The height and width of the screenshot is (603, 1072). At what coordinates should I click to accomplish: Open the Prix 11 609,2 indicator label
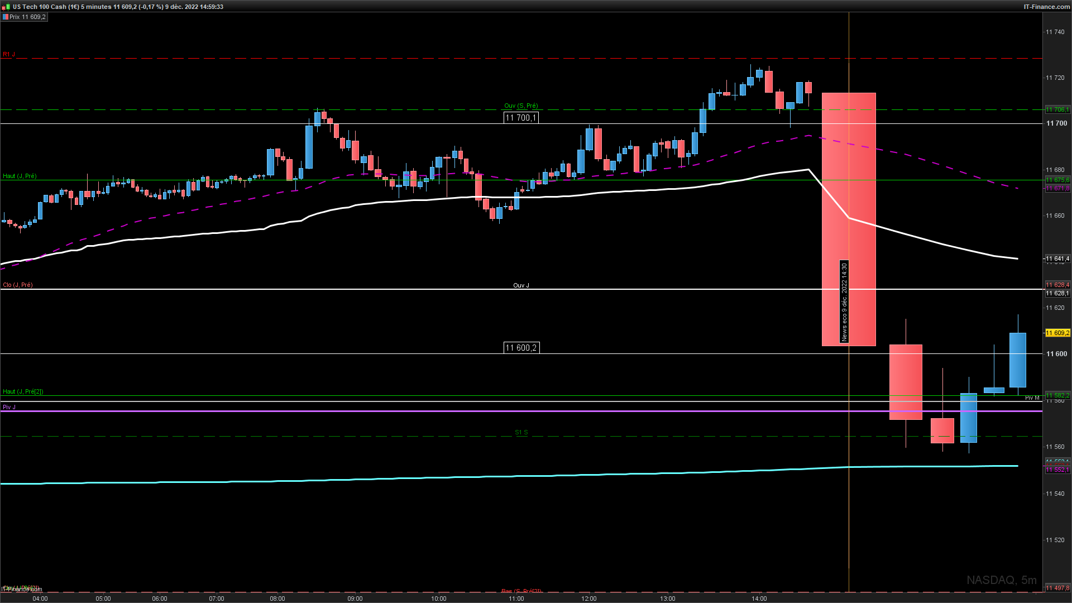[27, 17]
